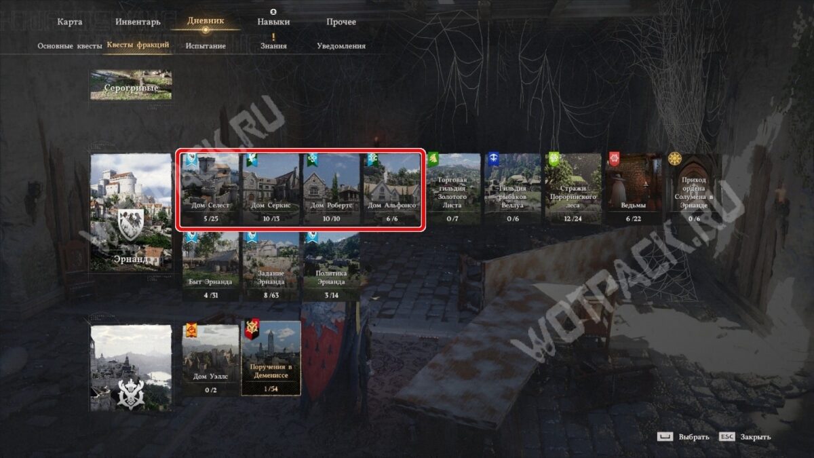Viewport: 814px width, 458px height.
Task: Open the Знания sub-tab
Action: (273, 45)
